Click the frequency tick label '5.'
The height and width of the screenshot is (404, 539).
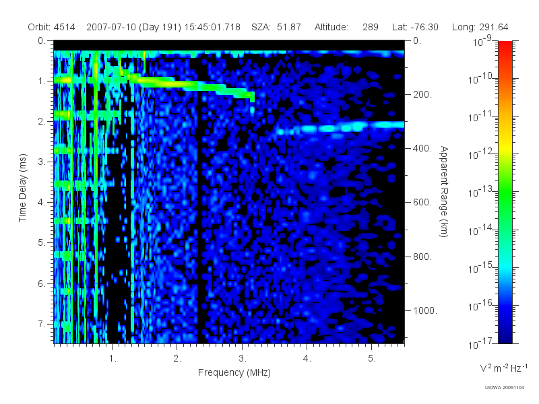pyautogui.click(x=372, y=358)
